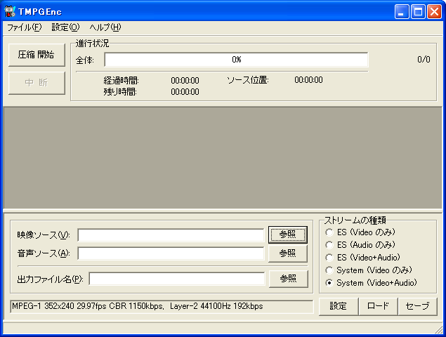Open the ファイル(F) menu
This screenshot has width=446, height=337.
tap(25, 27)
